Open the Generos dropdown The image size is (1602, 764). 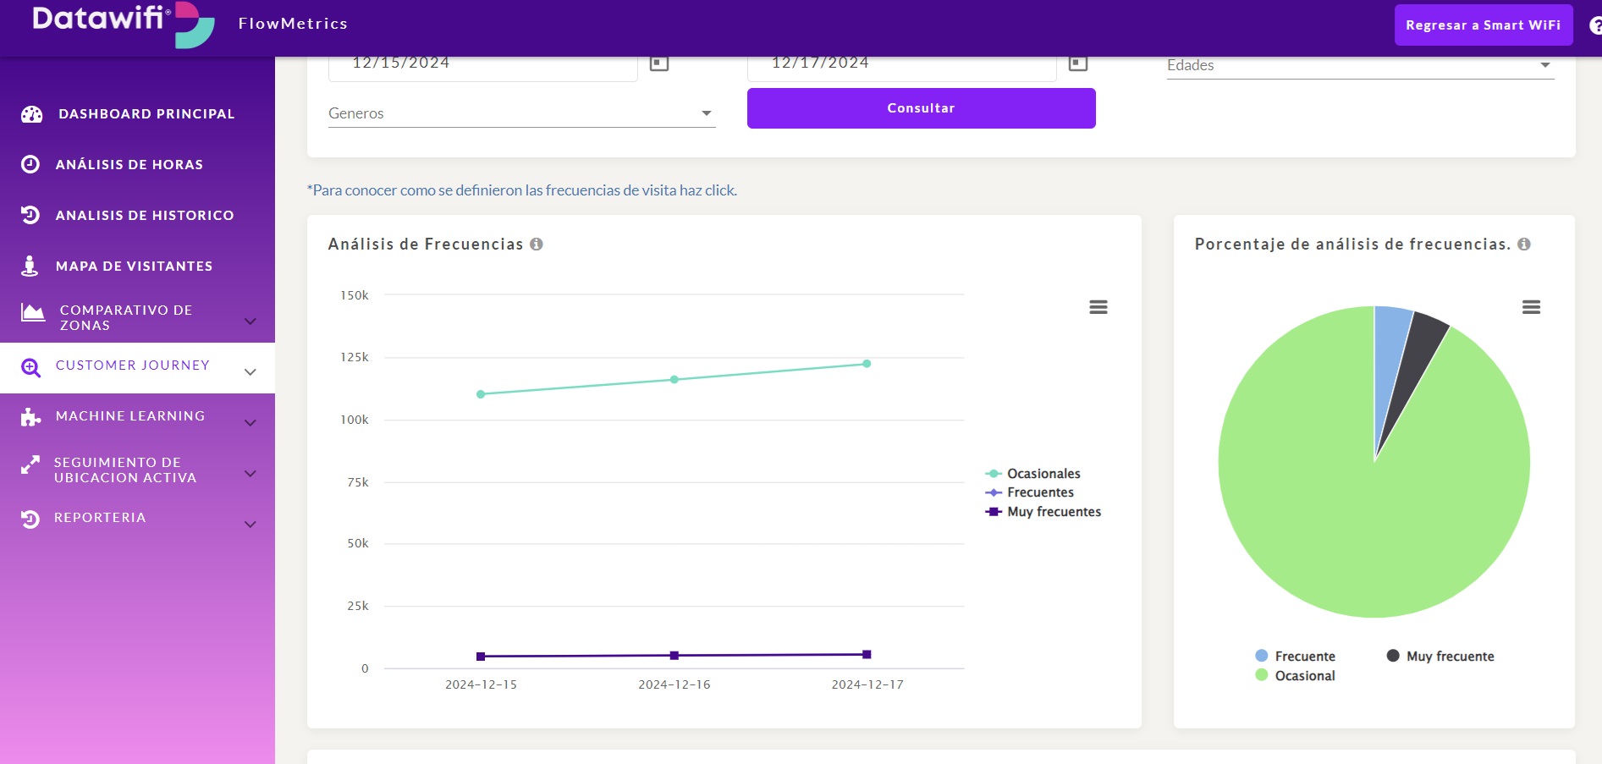[521, 113]
